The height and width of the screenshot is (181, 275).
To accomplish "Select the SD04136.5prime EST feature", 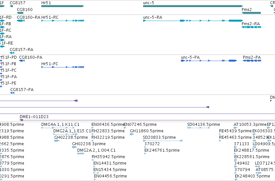I will pos(198,128).
